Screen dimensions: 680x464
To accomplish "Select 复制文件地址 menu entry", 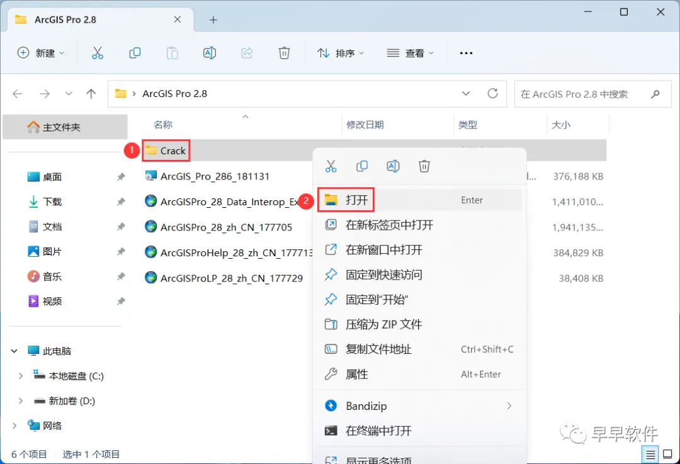I will pyautogui.click(x=419, y=349).
